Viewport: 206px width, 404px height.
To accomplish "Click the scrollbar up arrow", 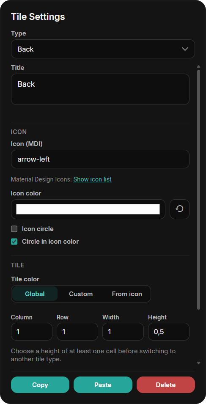I will pos(198,66).
